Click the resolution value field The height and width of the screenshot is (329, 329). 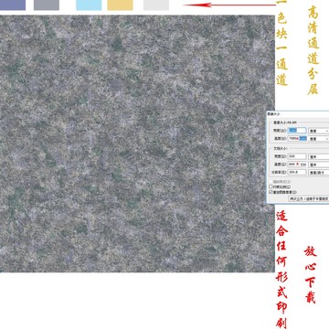pyautogui.click(x=297, y=172)
